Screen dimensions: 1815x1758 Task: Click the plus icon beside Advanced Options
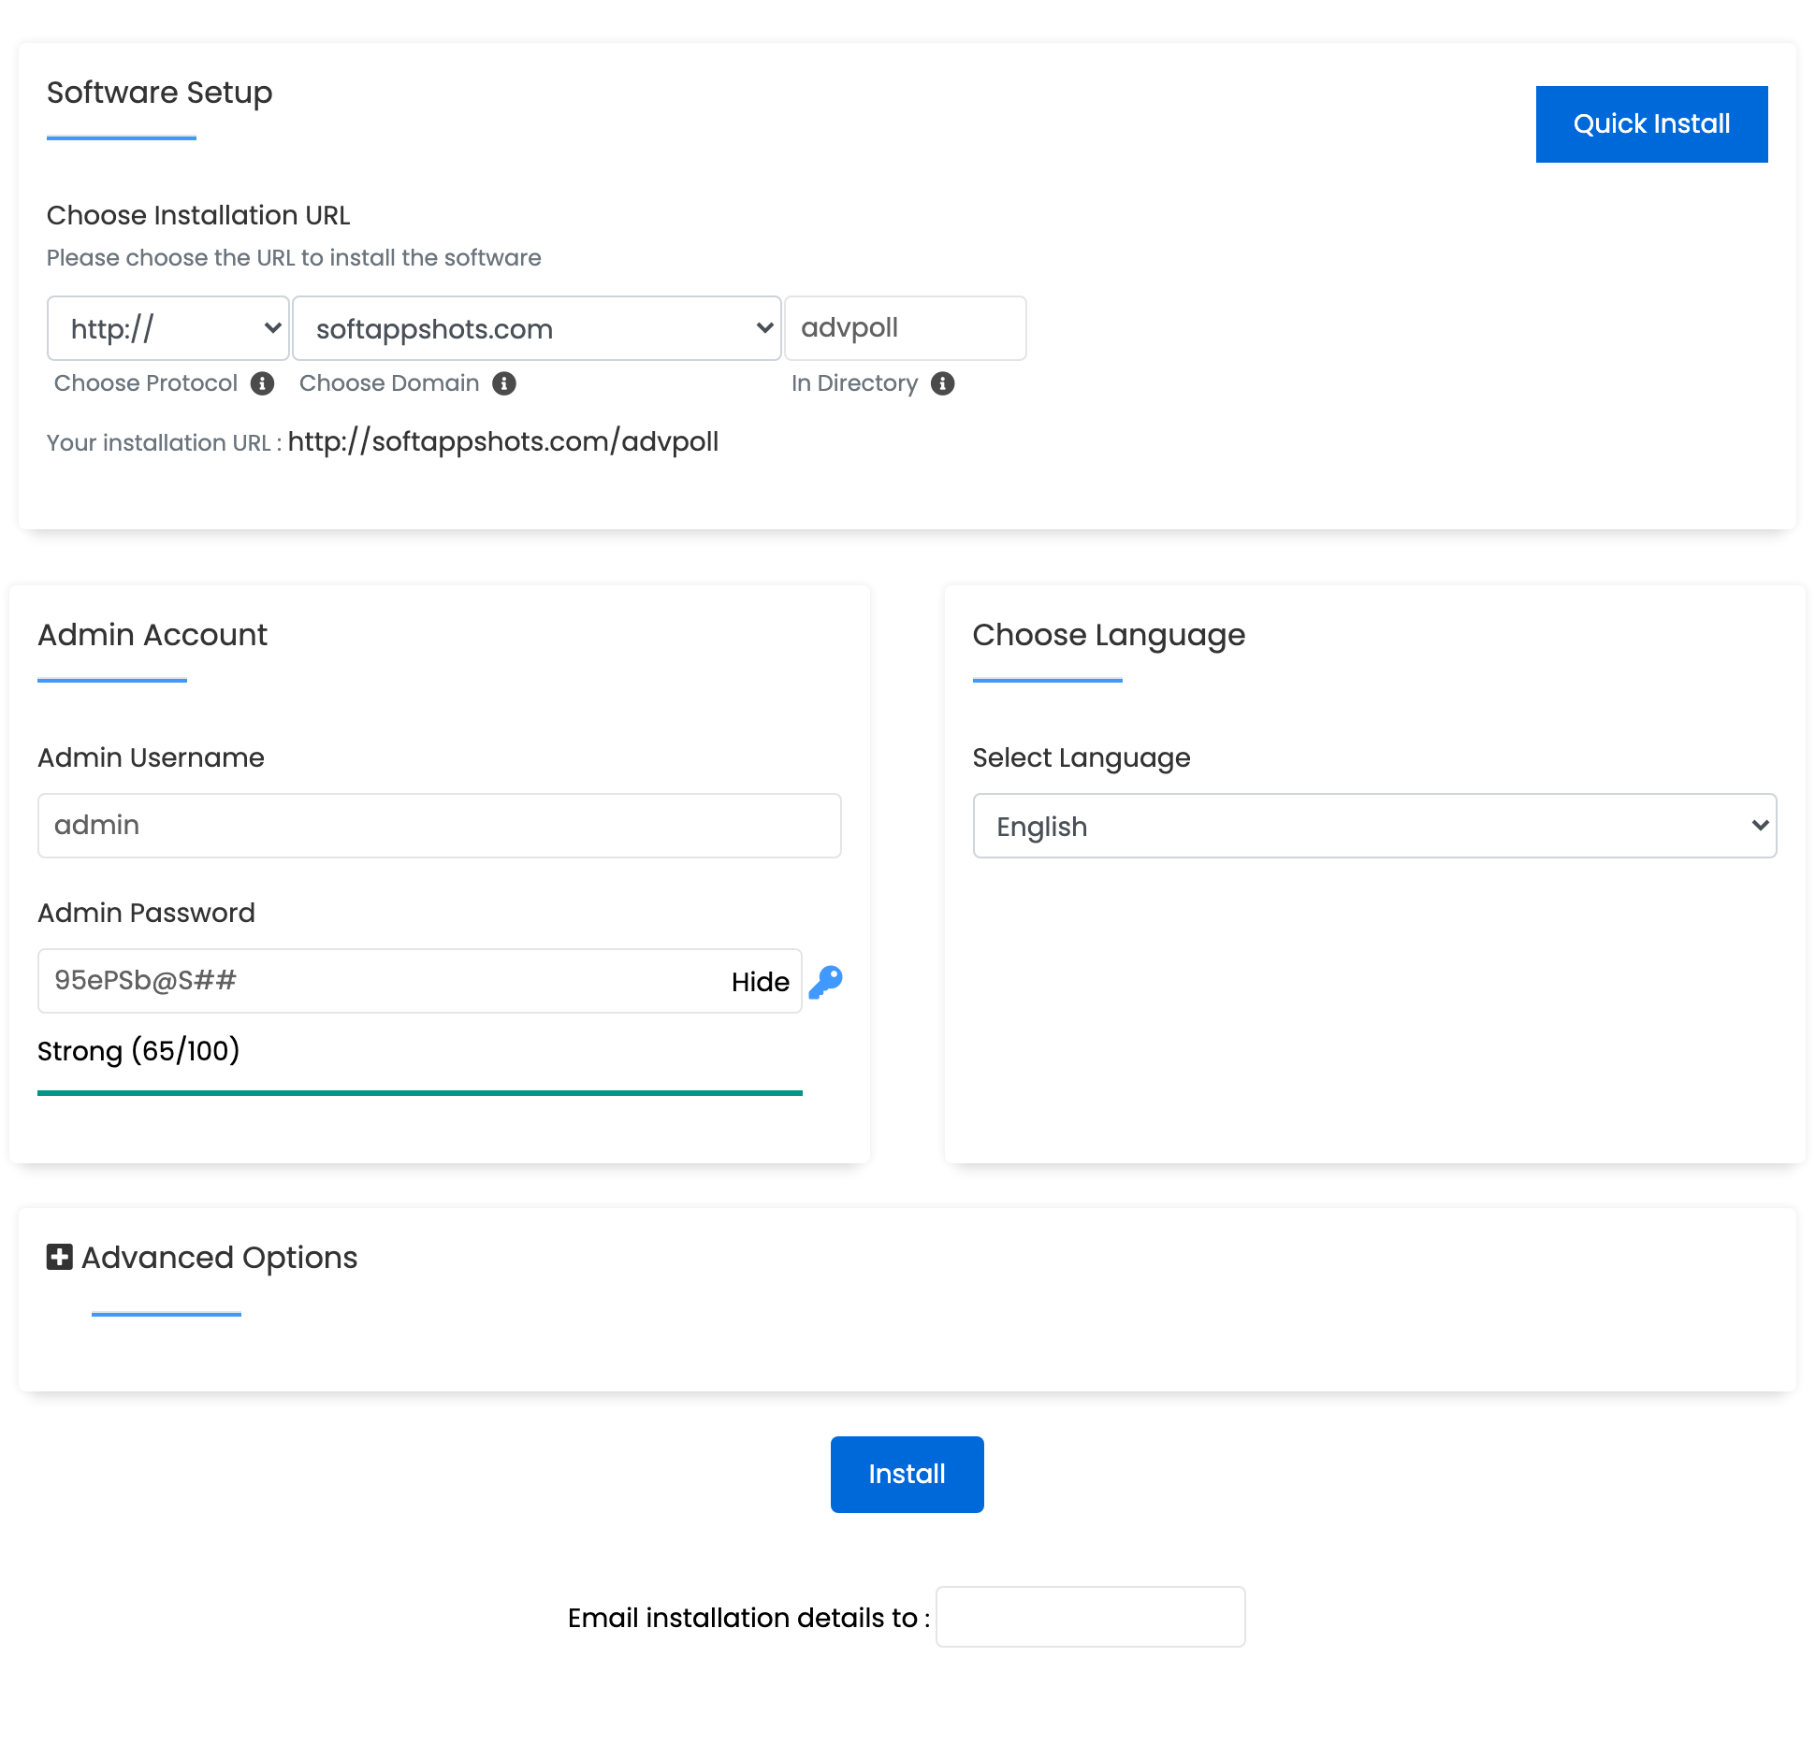[59, 1257]
